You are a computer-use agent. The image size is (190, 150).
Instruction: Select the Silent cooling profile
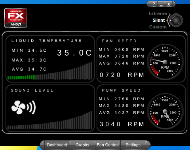tap(159, 20)
